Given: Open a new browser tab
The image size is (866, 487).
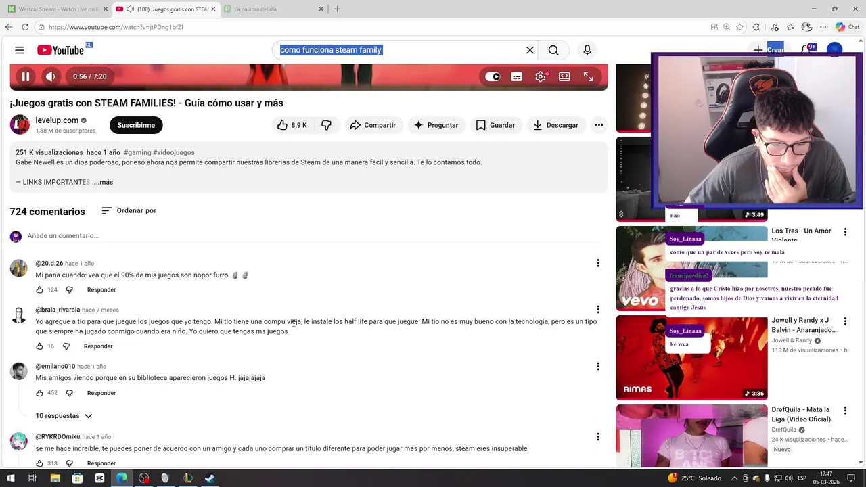Looking at the screenshot, I should (337, 9).
